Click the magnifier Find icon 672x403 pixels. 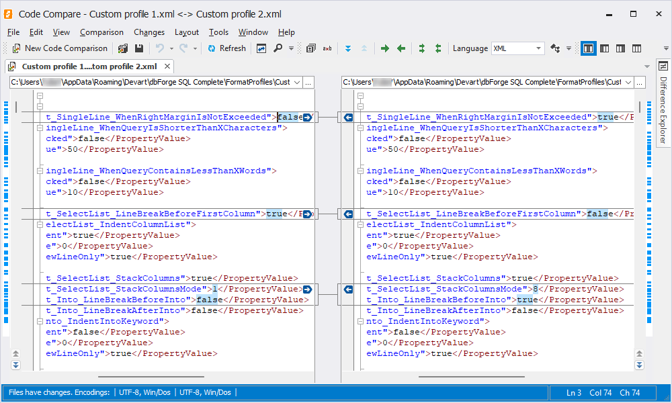click(x=278, y=48)
